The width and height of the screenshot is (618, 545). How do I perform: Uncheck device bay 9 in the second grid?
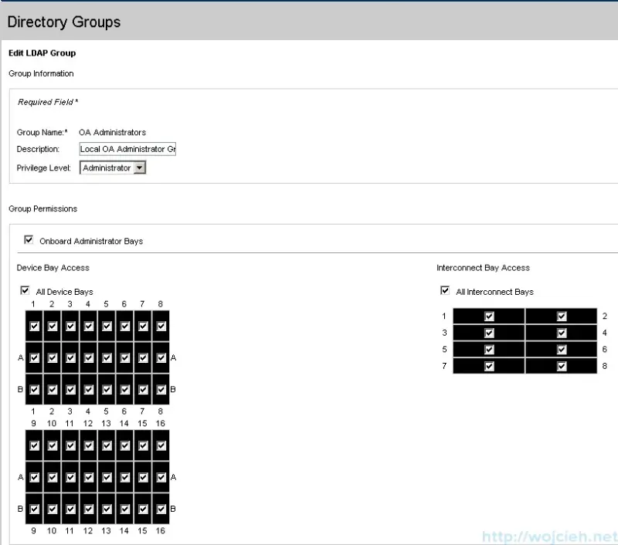pyautogui.click(x=33, y=445)
